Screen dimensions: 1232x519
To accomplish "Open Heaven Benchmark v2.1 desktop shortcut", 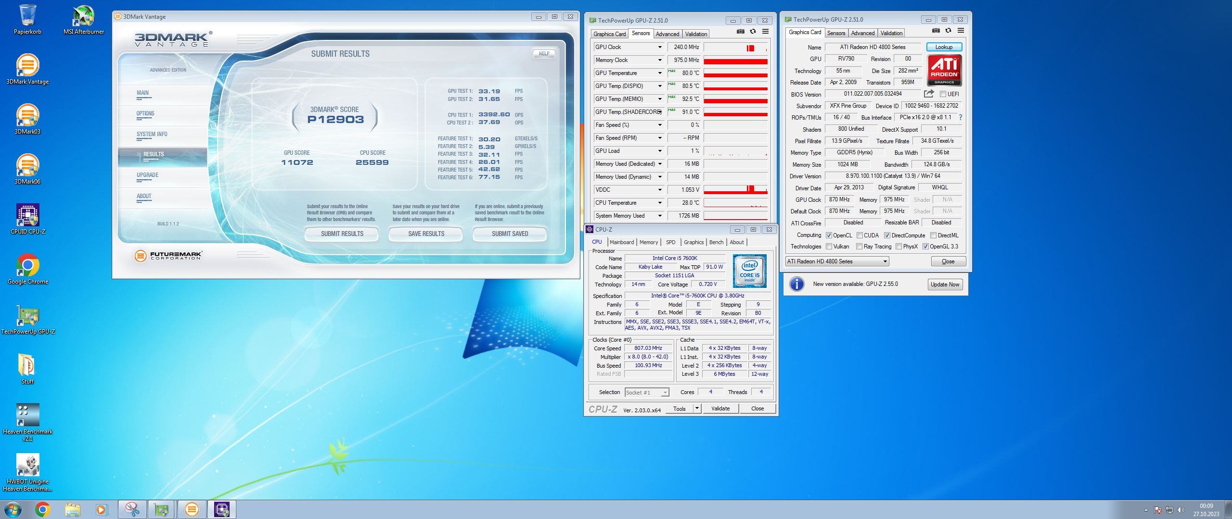I will point(27,422).
